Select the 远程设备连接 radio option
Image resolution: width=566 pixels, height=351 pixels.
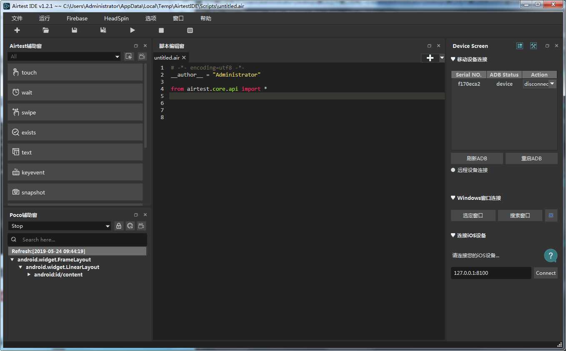pyautogui.click(x=453, y=170)
